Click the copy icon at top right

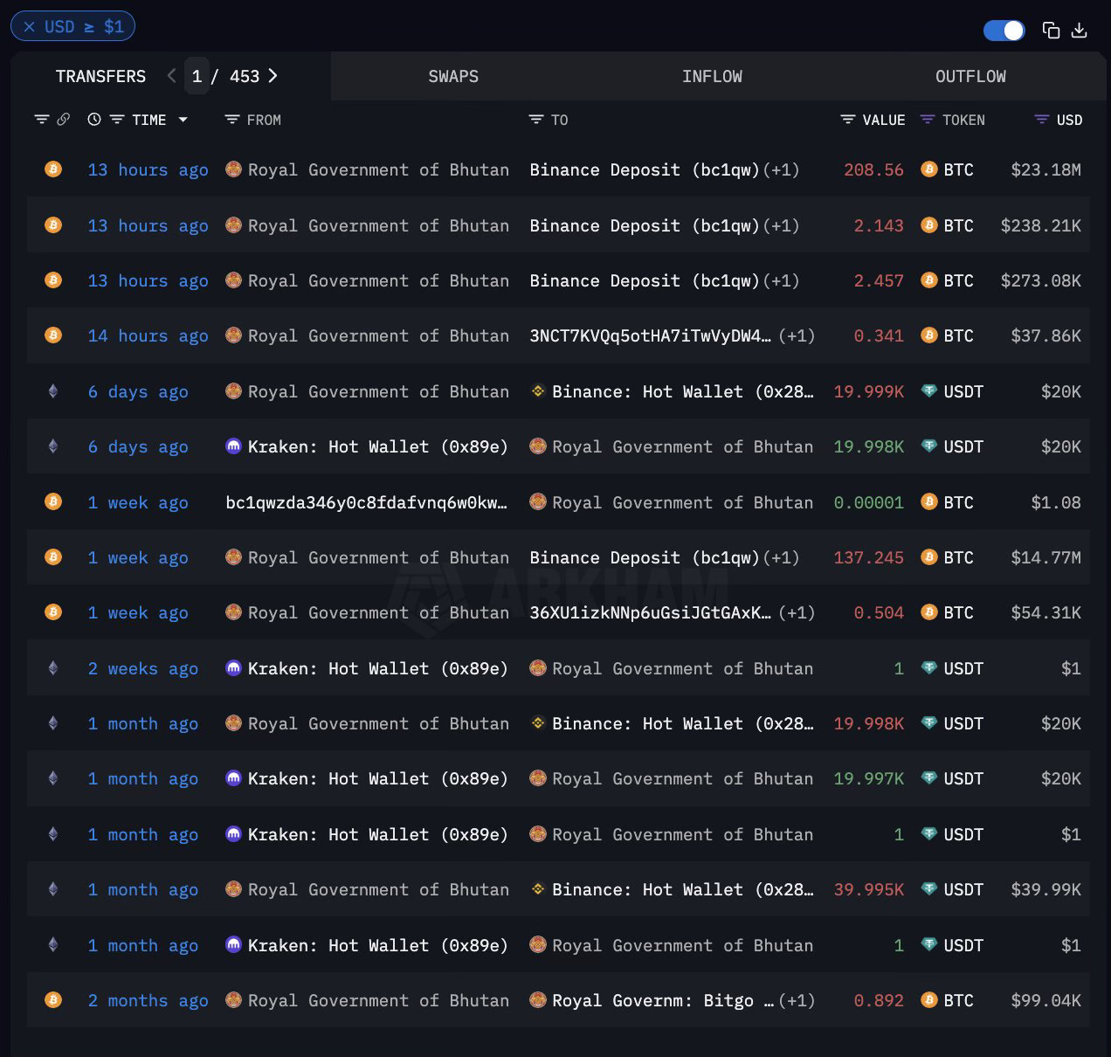1051,31
